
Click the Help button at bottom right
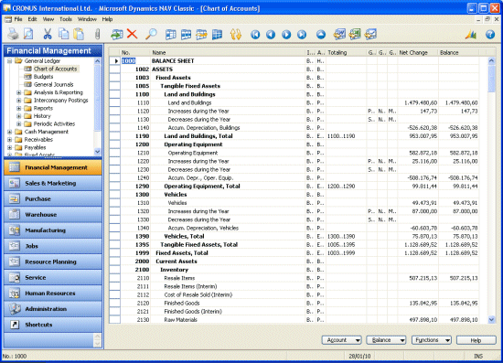[x=476, y=340]
